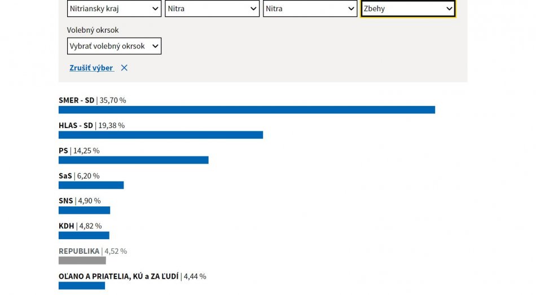
Task: Click the REPUBLIKA party label
Action: (79, 251)
